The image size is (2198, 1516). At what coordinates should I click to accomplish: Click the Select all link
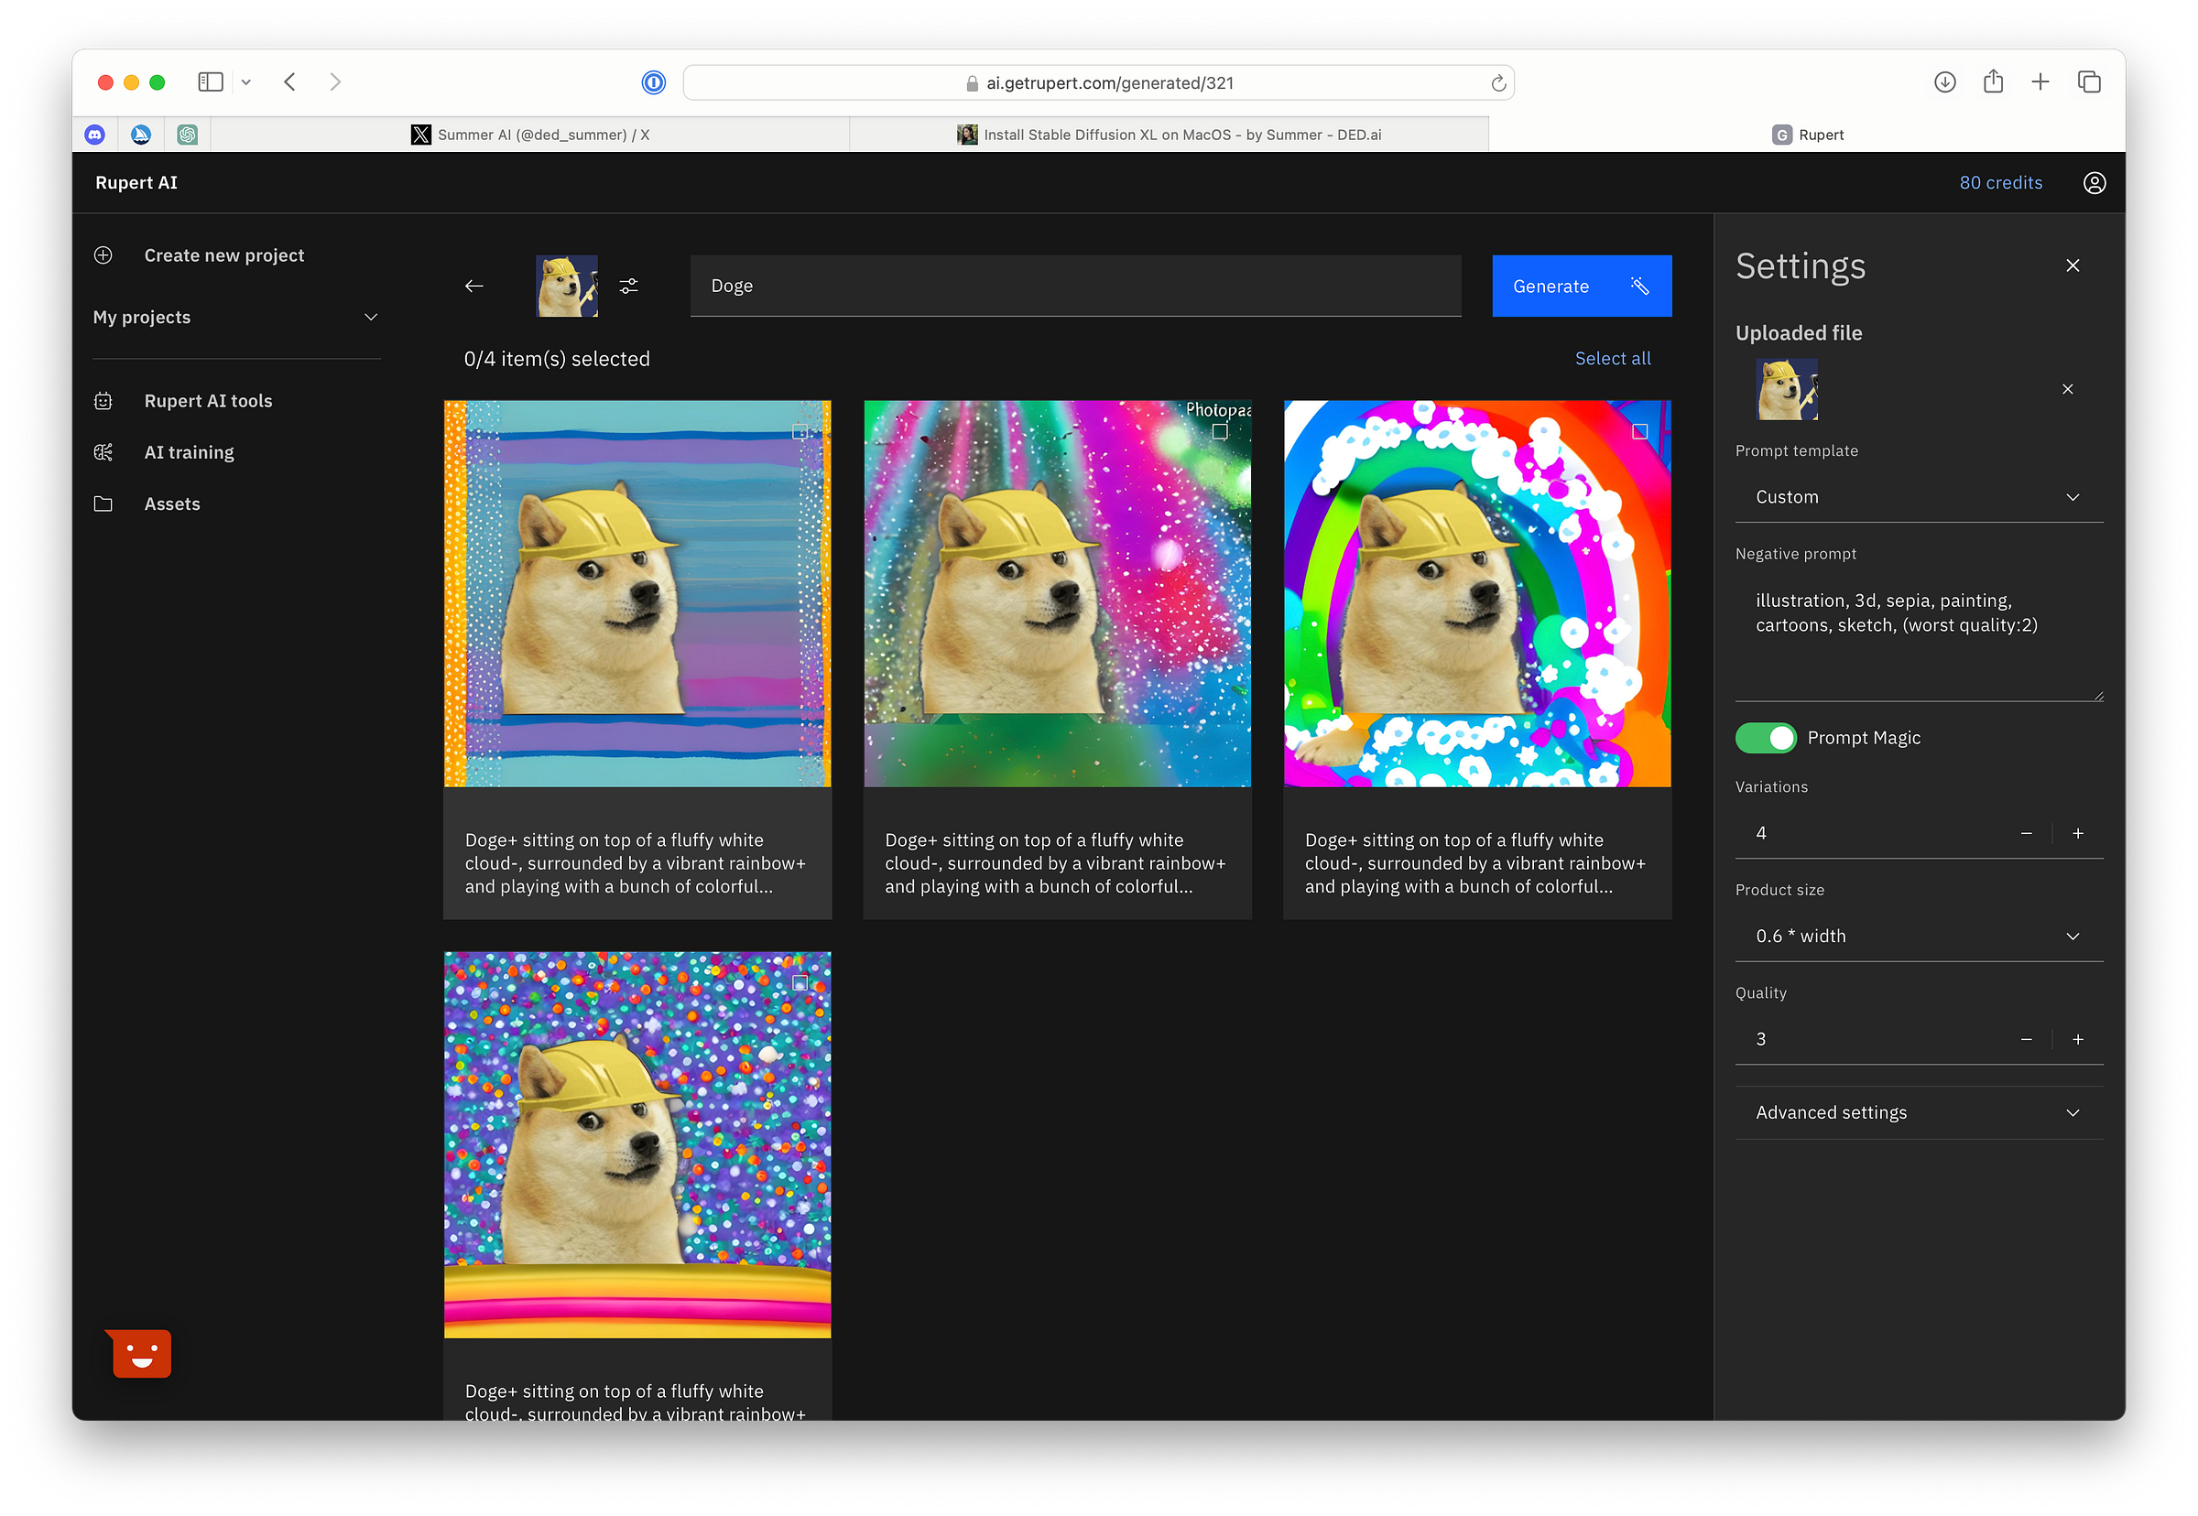(1613, 358)
